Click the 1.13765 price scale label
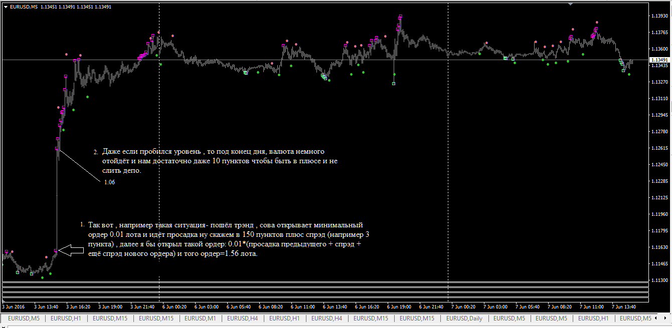The image size is (672, 328). pyautogui.click(x=658, y=33)
